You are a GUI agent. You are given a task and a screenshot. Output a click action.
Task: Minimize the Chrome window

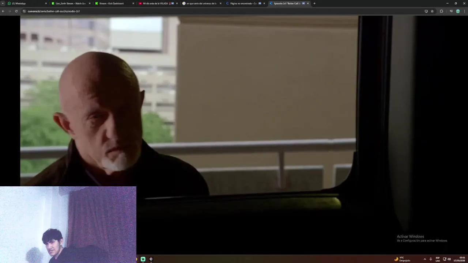point(447,3)
